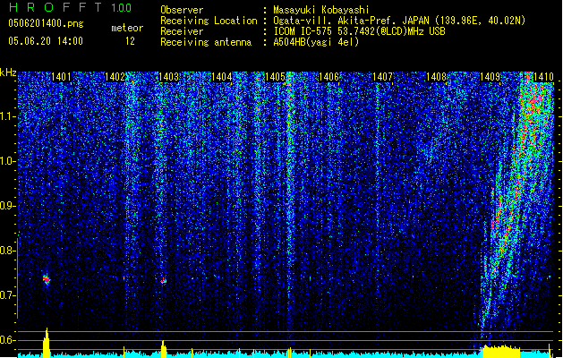Screen dimensions: 563x358
Task: Click the 'Observer' field label
Action: point(182,10)
